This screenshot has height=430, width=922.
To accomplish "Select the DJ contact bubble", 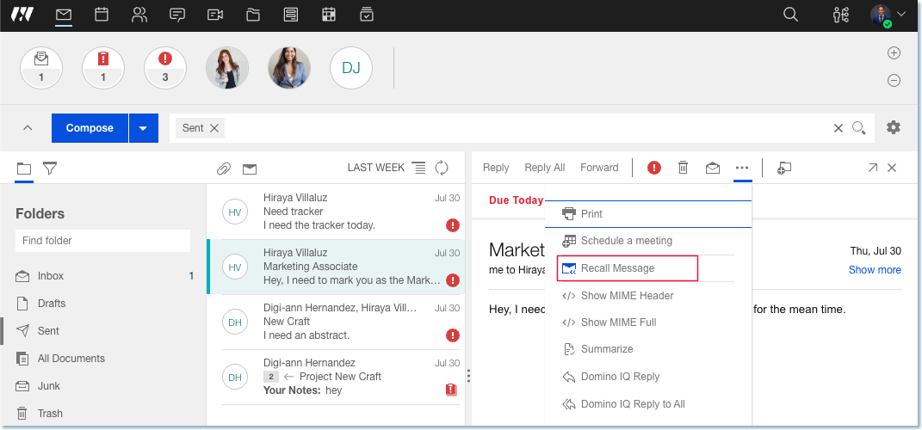I will (x=351, y=68).
